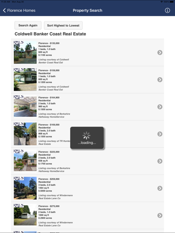
Task: Tap the disclosure arrow on the $275,000 listing
Action: coord(160,215)
